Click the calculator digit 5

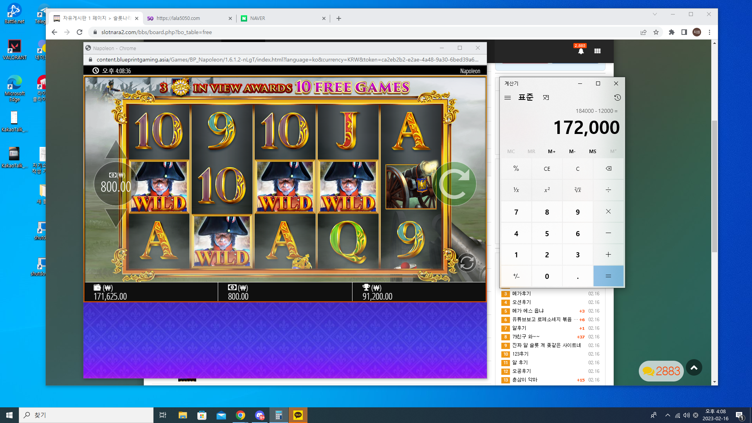(x=547, y=233)
